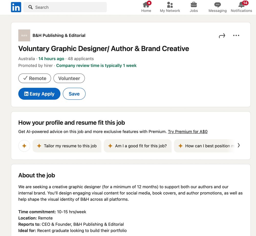Focus the LinkedIn Search field
256x236 pixels.
[65, 7]
